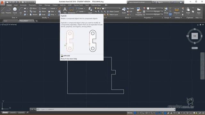Viewport: 205px width, 115px height.
Task: Switch to the Insert ribbon tab
Action: click(x=16, y=5)
